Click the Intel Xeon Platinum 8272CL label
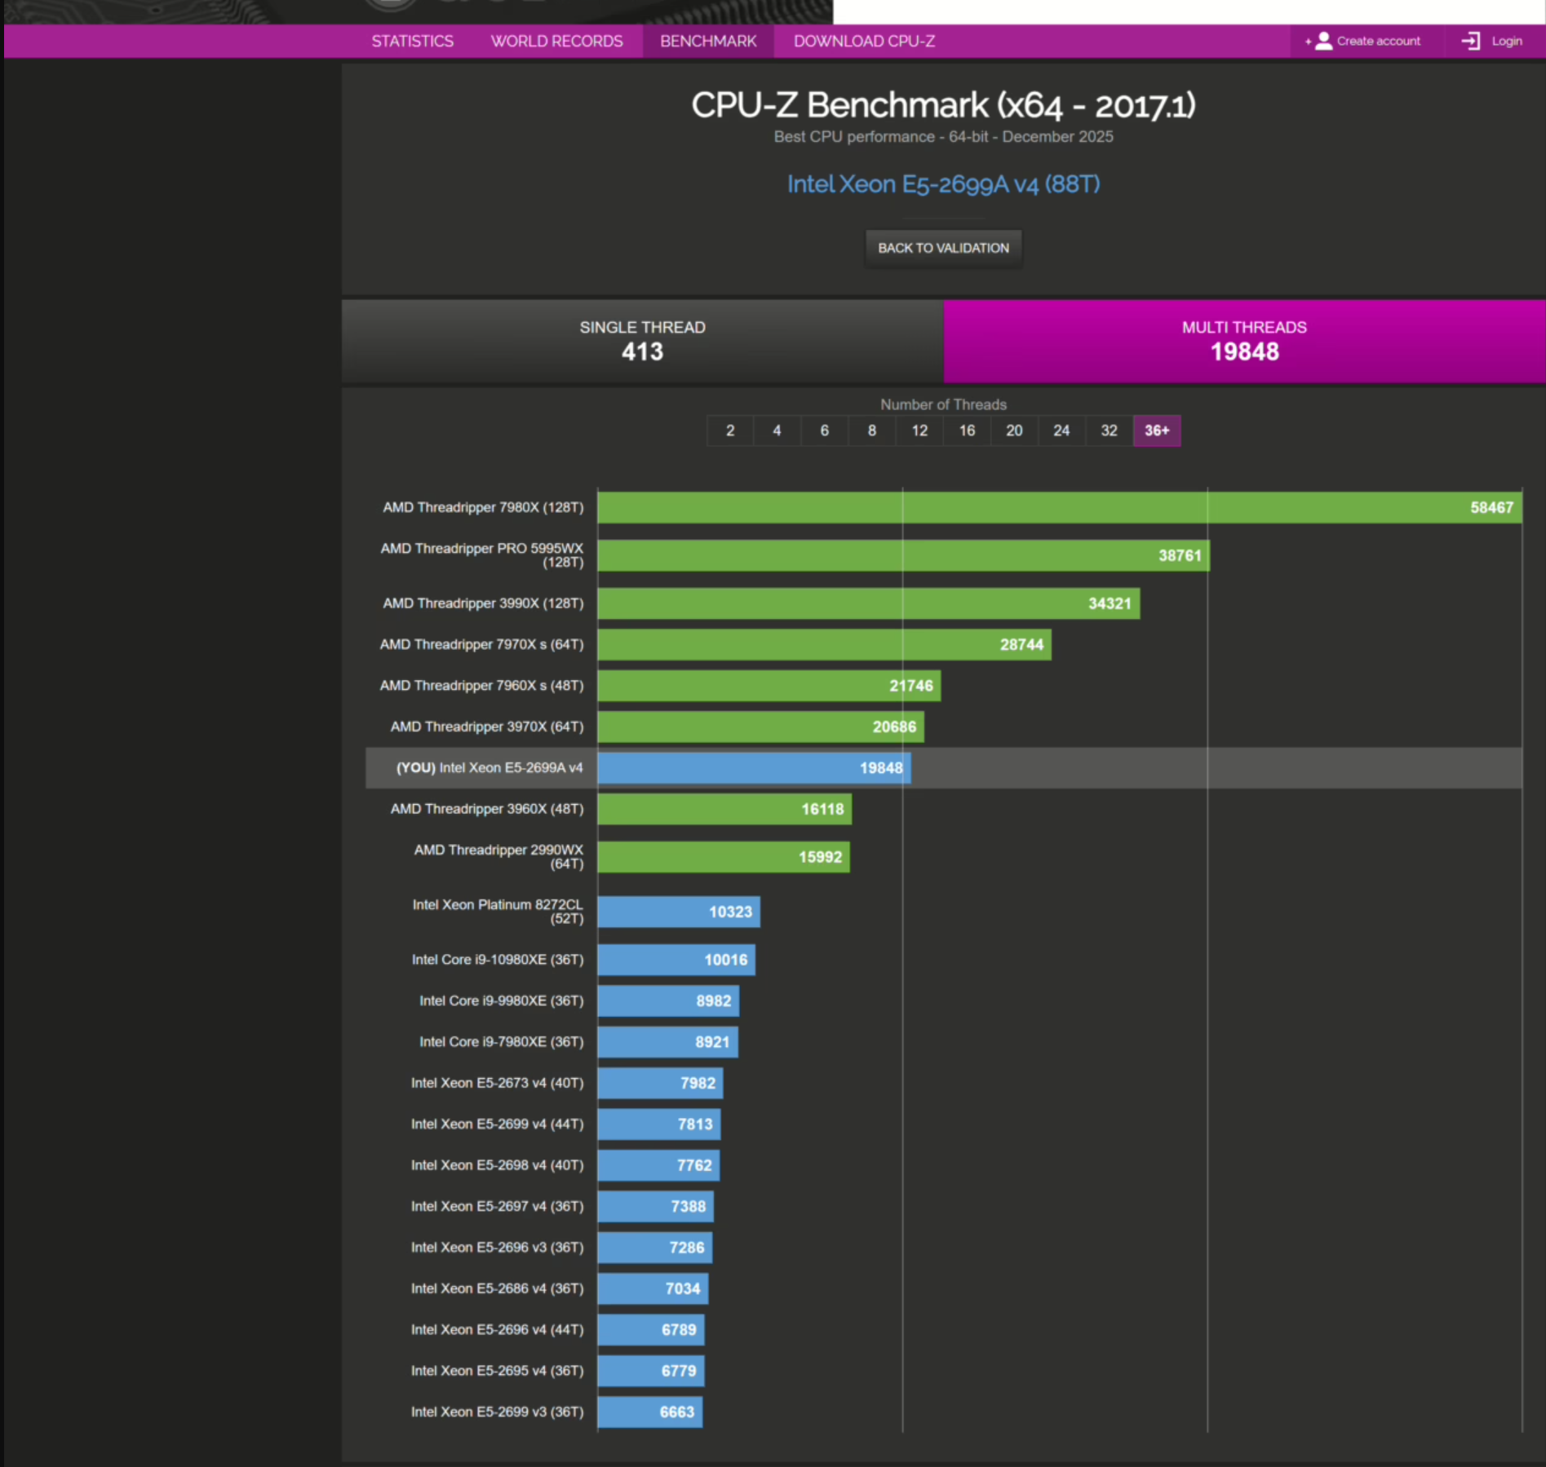The width and height of the screenshot is (1546, 1467). point(498,912)
